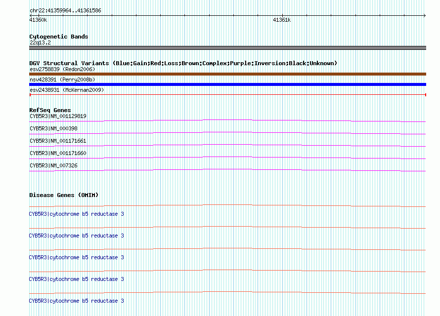The height and width of the screenshot is (316, 440).
Task: Click the CYB5R3|NM_001129819 transcript label
Action: pos(58,116)
